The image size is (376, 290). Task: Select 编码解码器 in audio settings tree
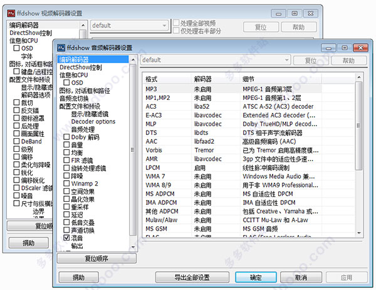[93, 59]
